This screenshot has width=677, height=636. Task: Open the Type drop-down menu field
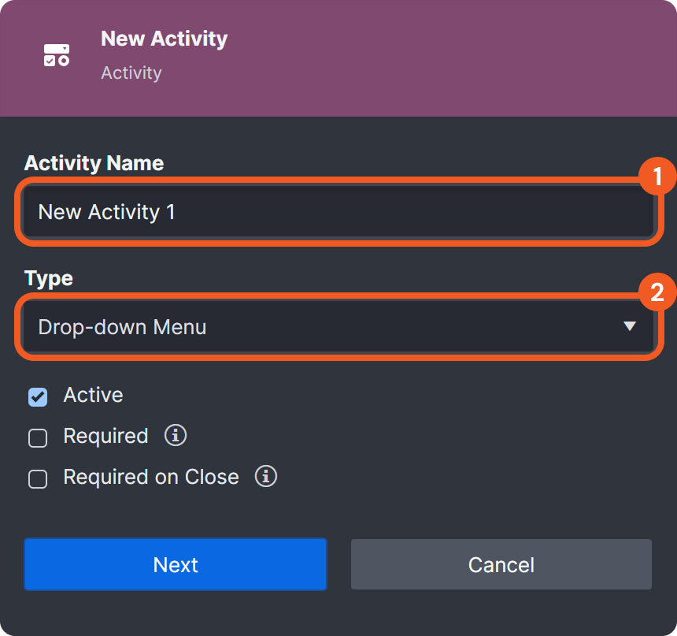coord(315,326)
